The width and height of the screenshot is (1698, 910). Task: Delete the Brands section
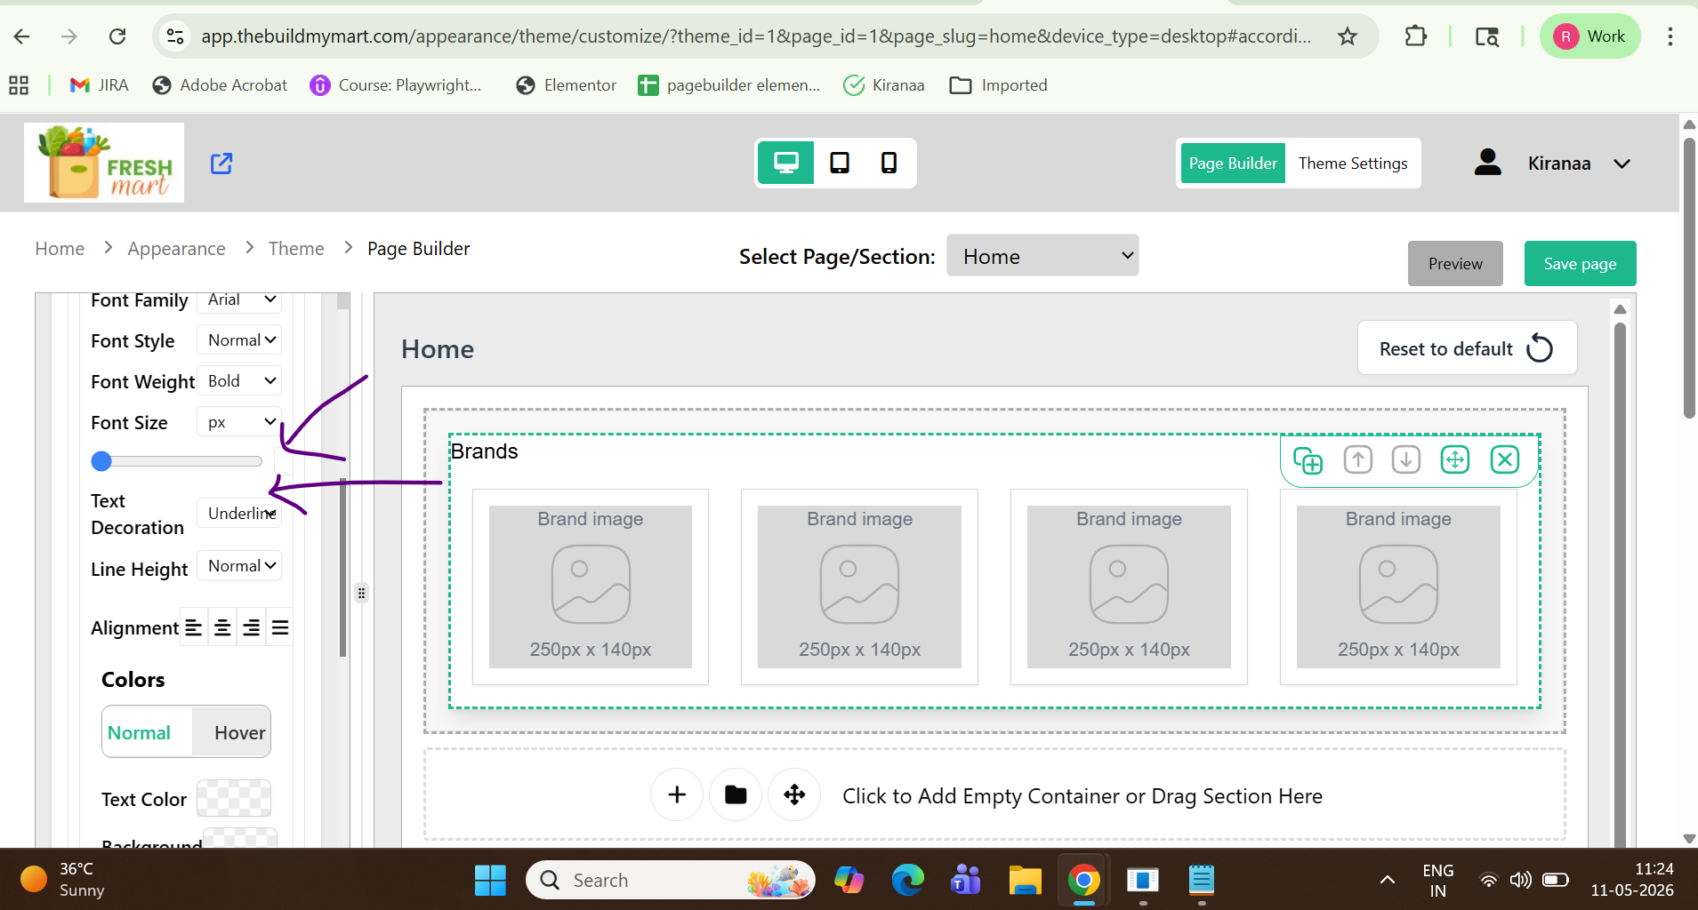[x=1505, y=459]
